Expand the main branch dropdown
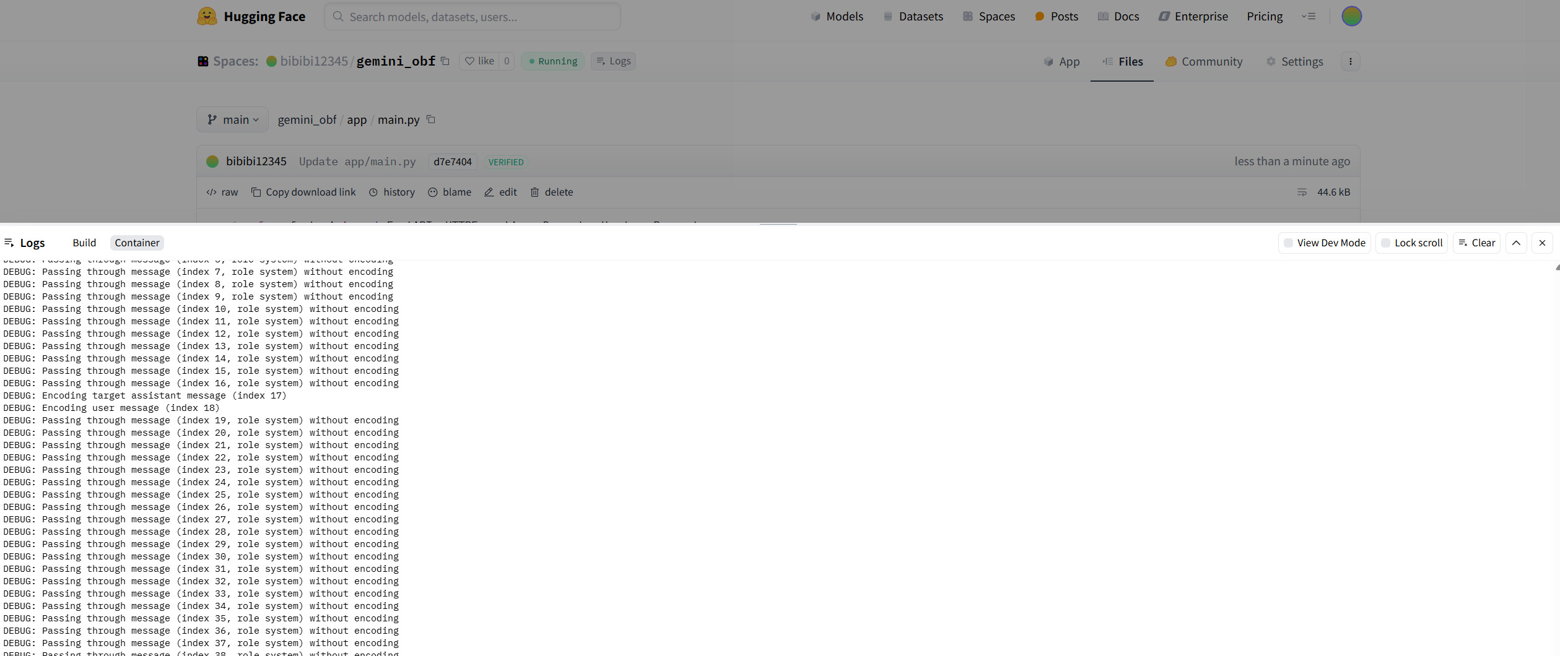This screenshot has height=656, width=1560. [x=233, y=119]
